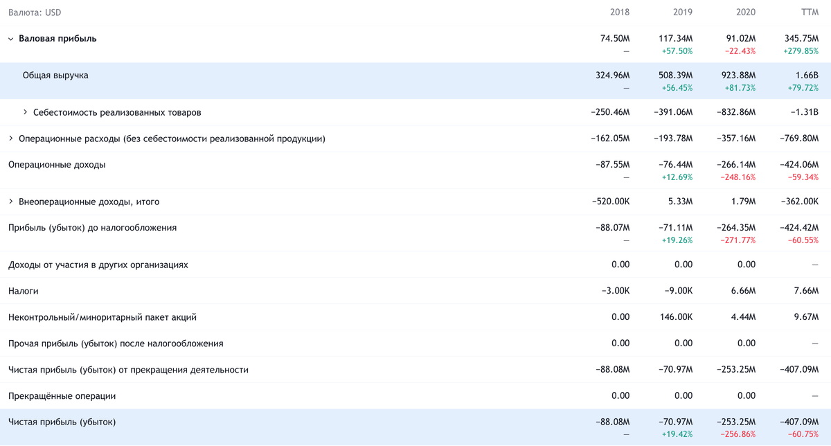Click the 2018 column header
831x446 pixels.
tap(620, 12)
